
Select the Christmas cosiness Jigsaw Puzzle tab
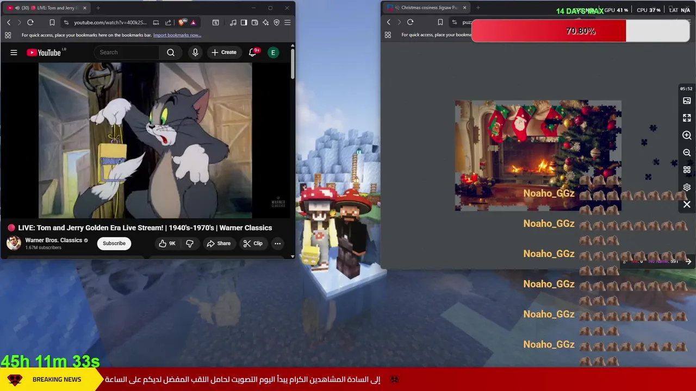point(427,8)
